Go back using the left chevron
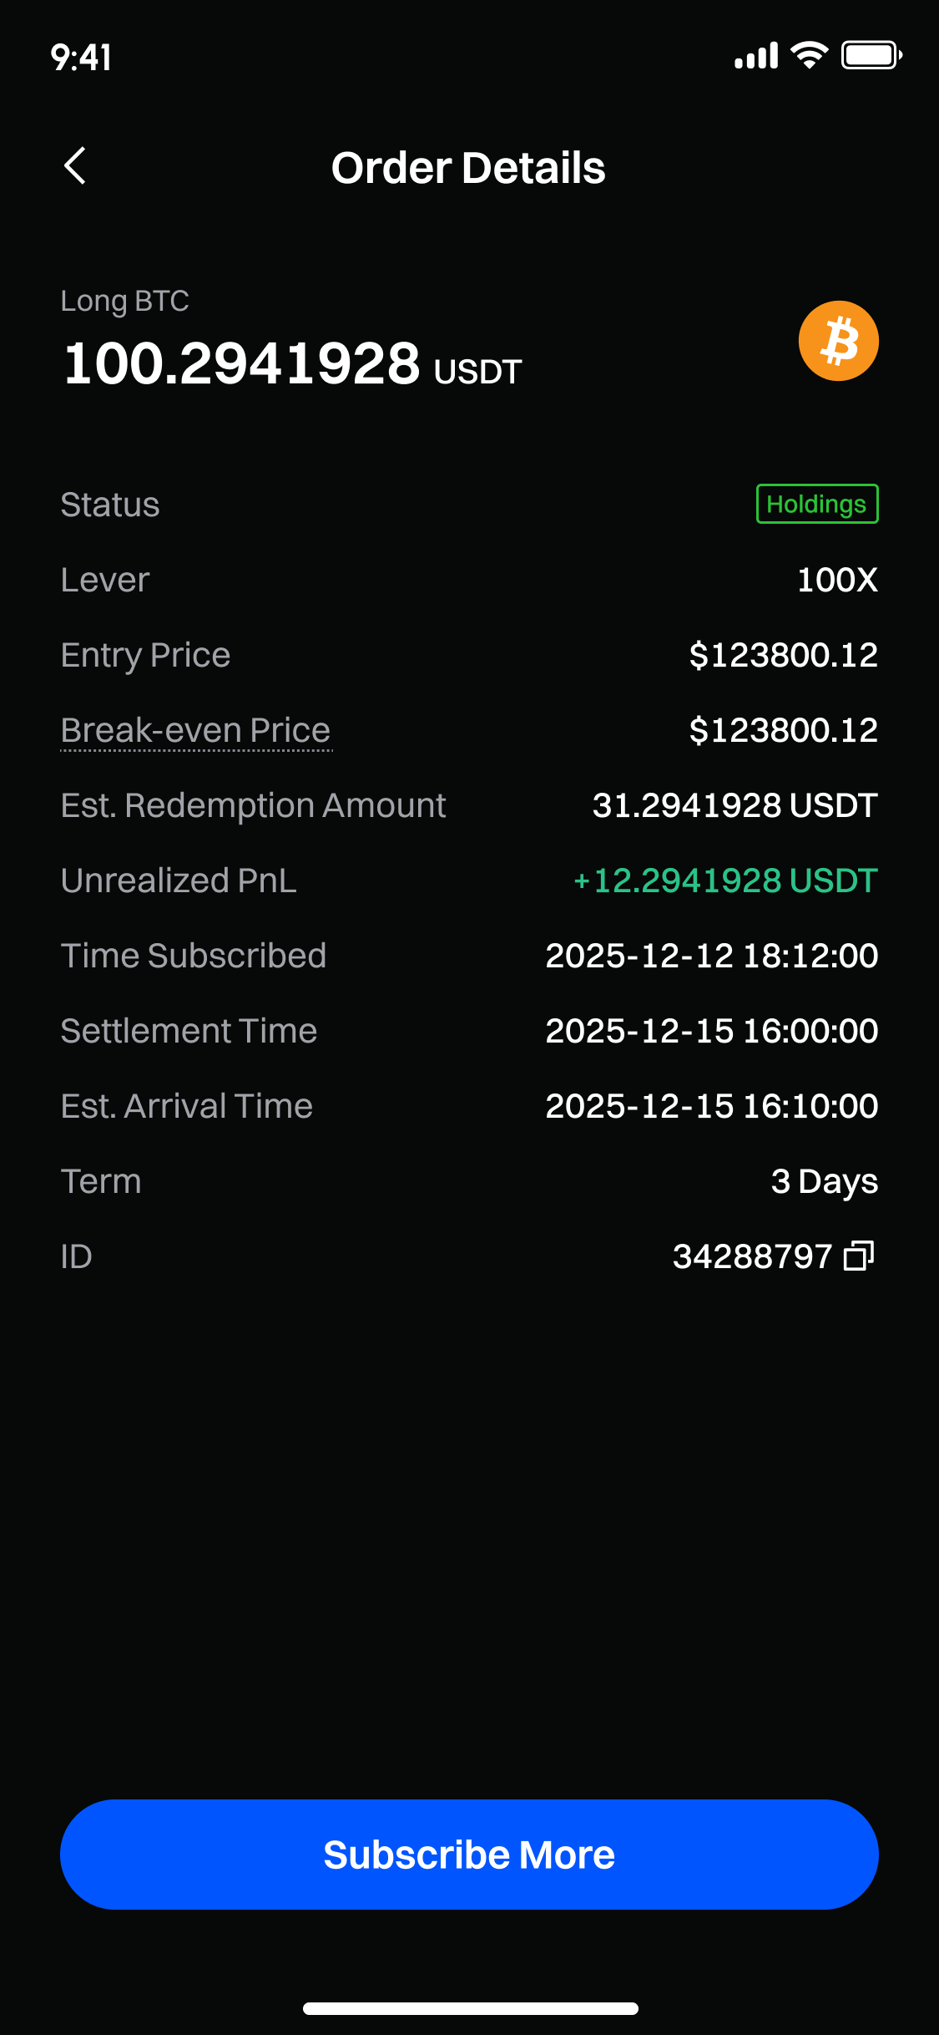Screen dimensions: 939x2035 click(x=75, y=166)
